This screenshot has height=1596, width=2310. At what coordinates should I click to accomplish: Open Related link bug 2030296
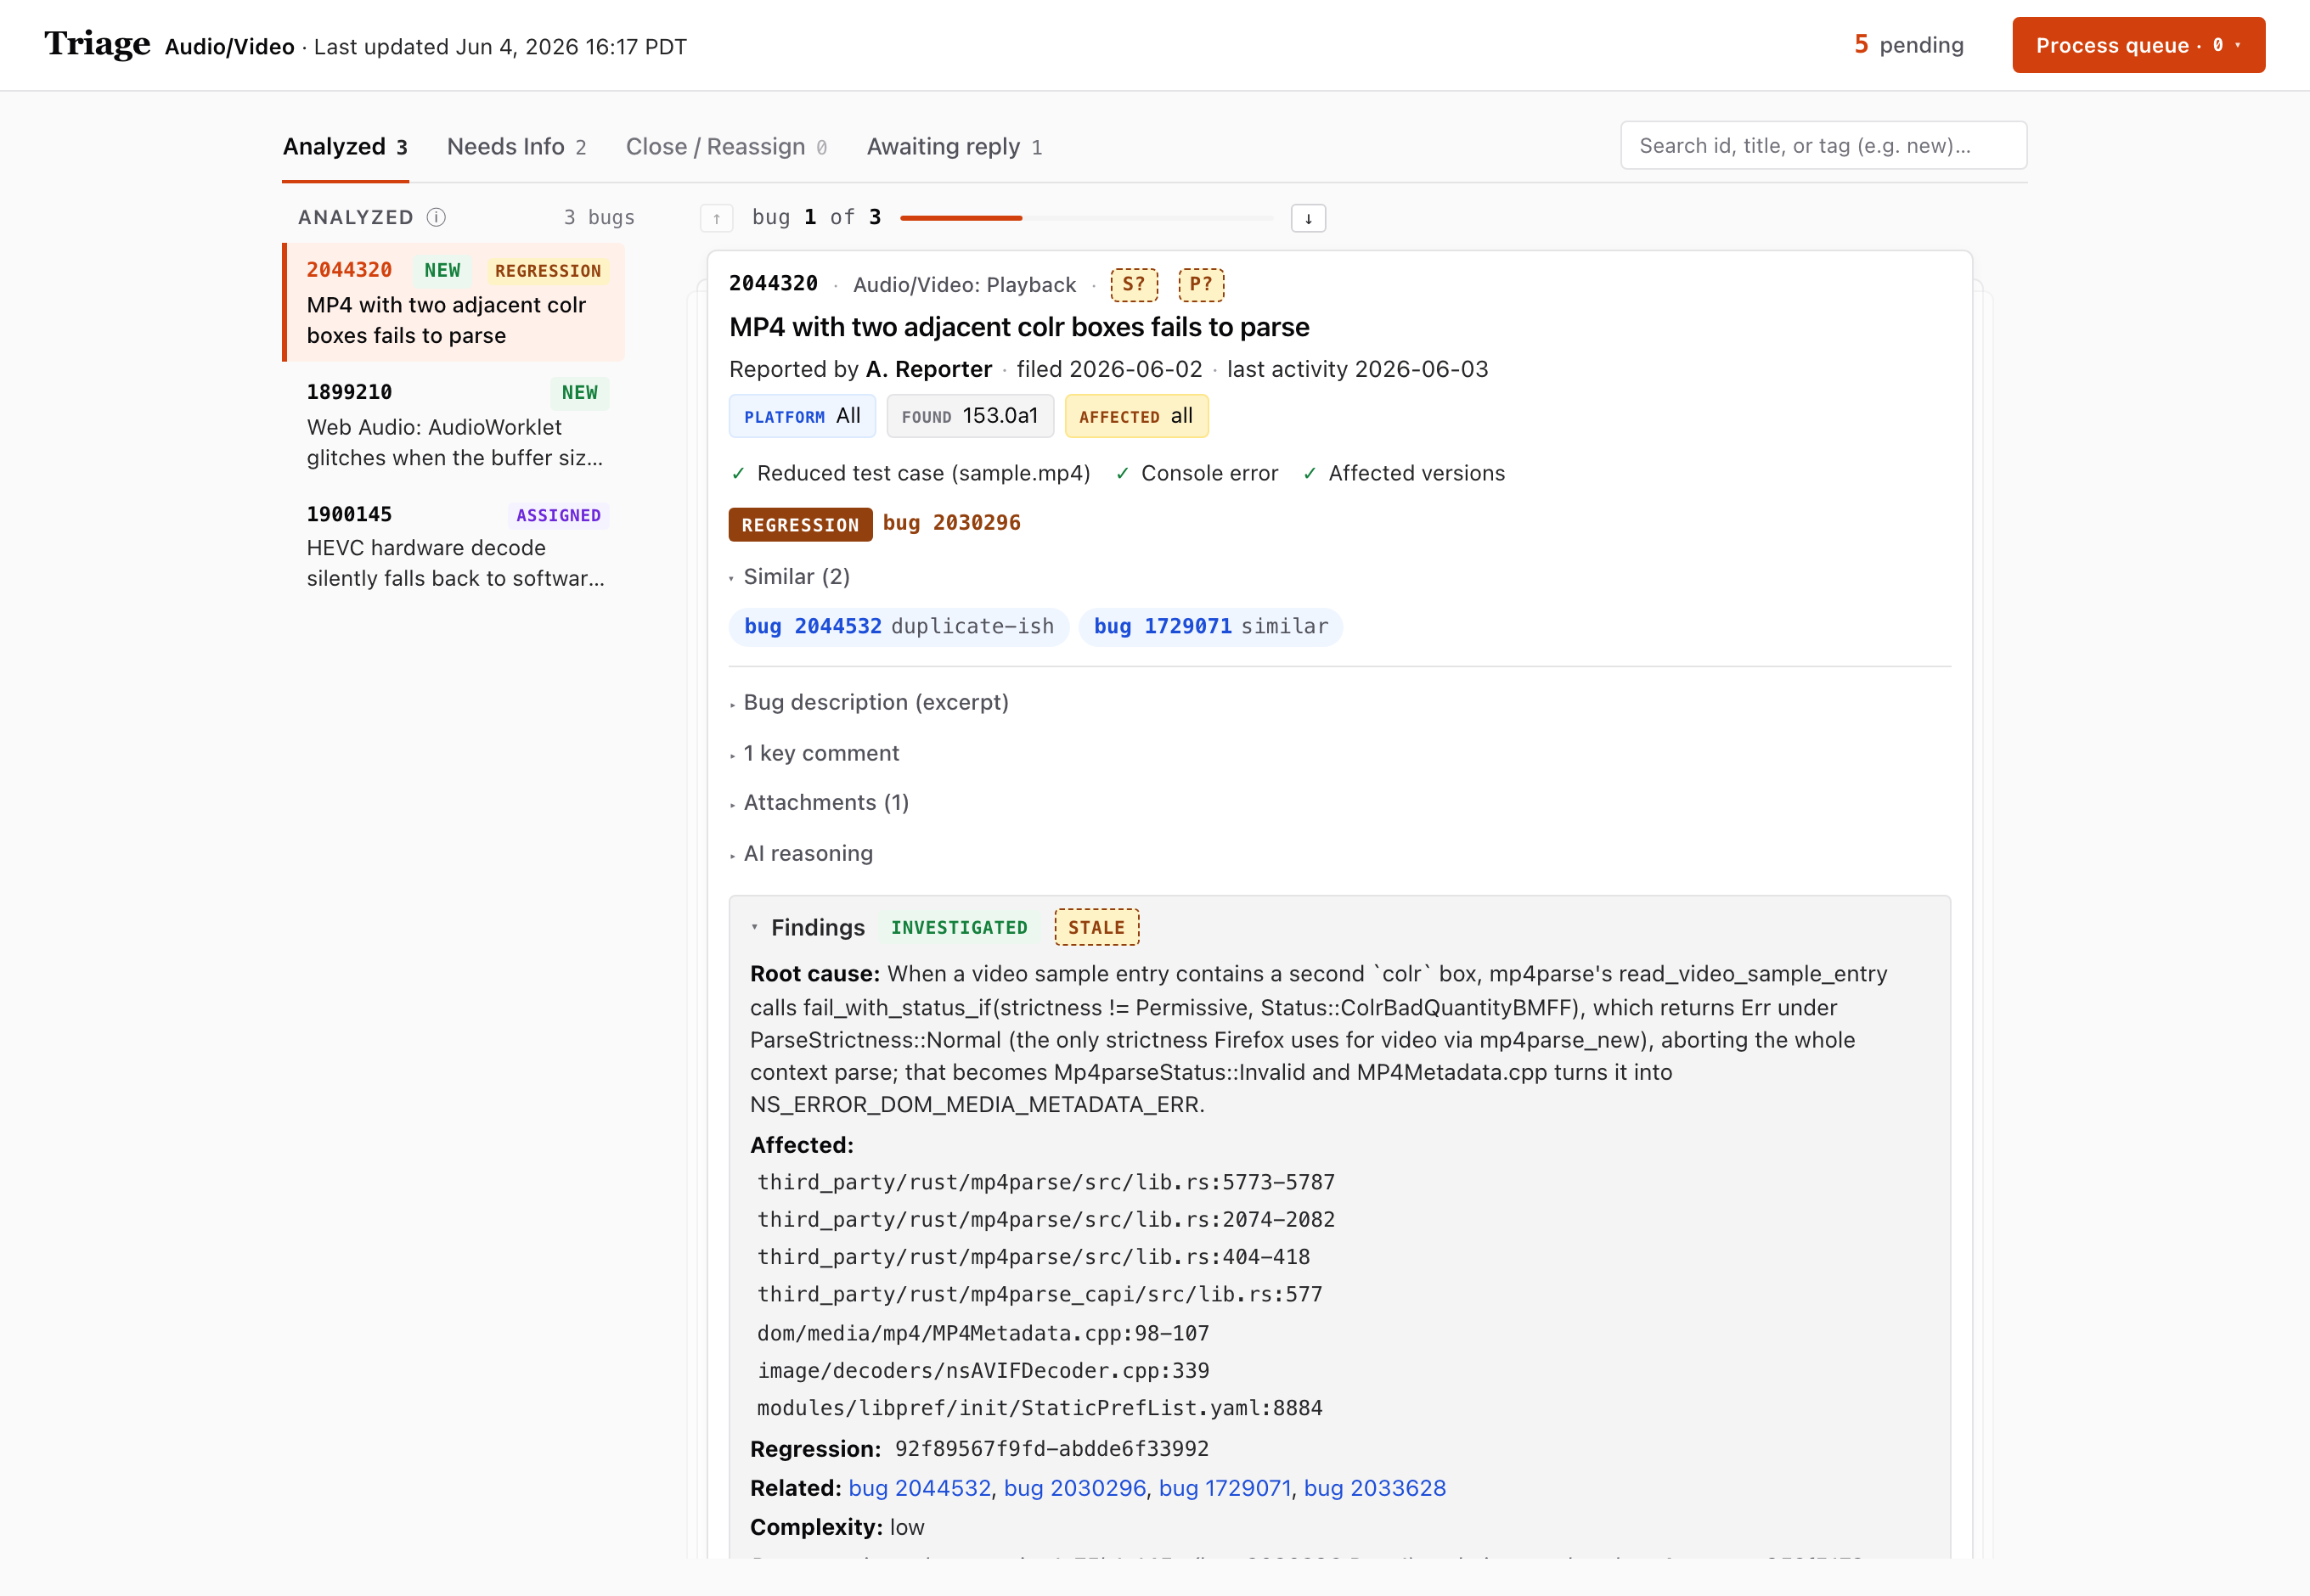click(x=1074, y=1488)
